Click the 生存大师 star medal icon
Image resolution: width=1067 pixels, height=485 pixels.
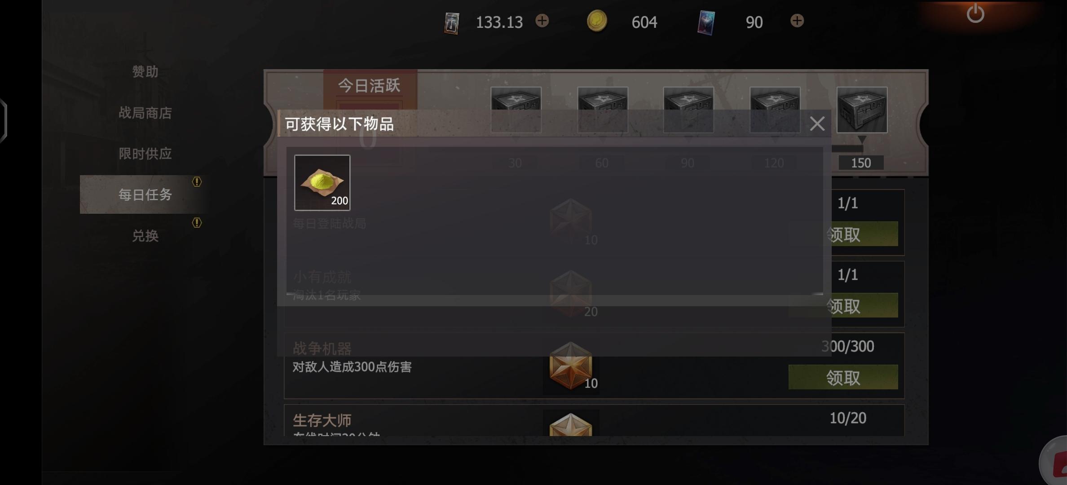(571, 425)
